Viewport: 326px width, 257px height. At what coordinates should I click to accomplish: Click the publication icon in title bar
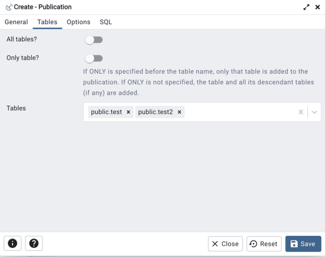click(9, 7)
